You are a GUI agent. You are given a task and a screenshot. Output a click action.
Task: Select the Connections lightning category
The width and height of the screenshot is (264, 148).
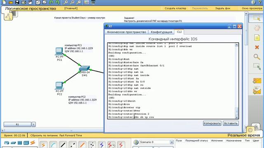click(33, 143)
